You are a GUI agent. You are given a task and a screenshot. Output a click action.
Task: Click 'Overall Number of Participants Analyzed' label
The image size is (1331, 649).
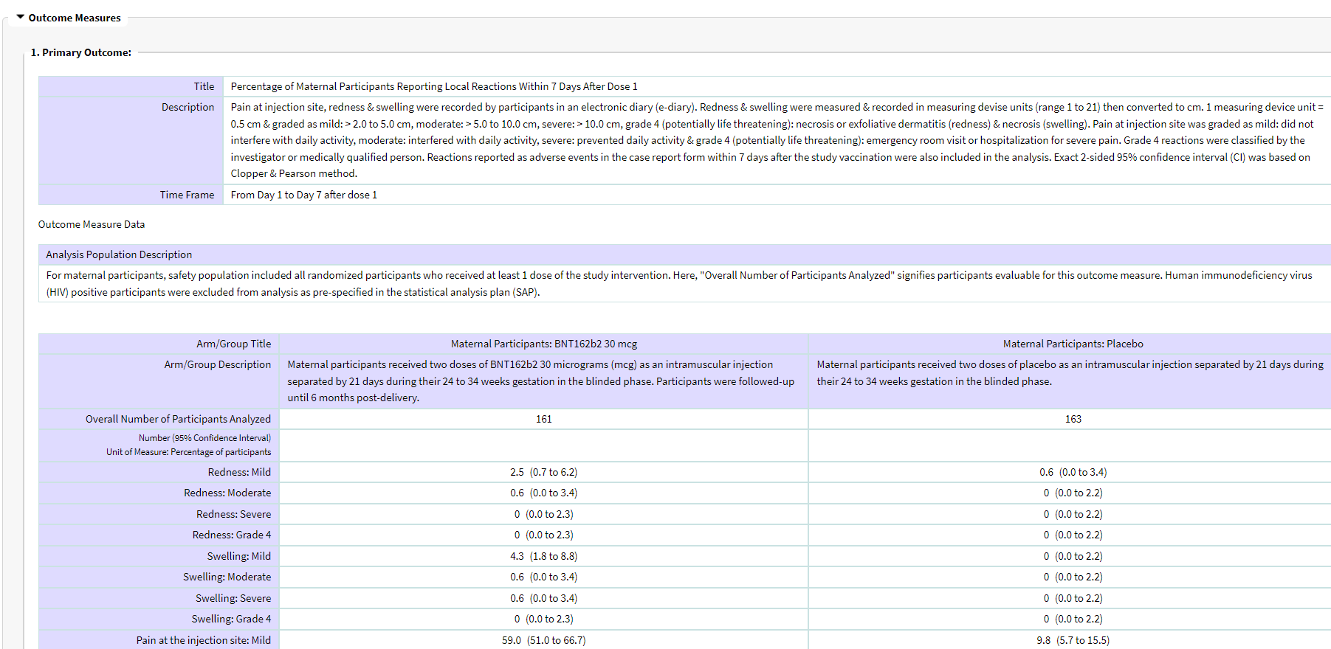coord(178,419)
